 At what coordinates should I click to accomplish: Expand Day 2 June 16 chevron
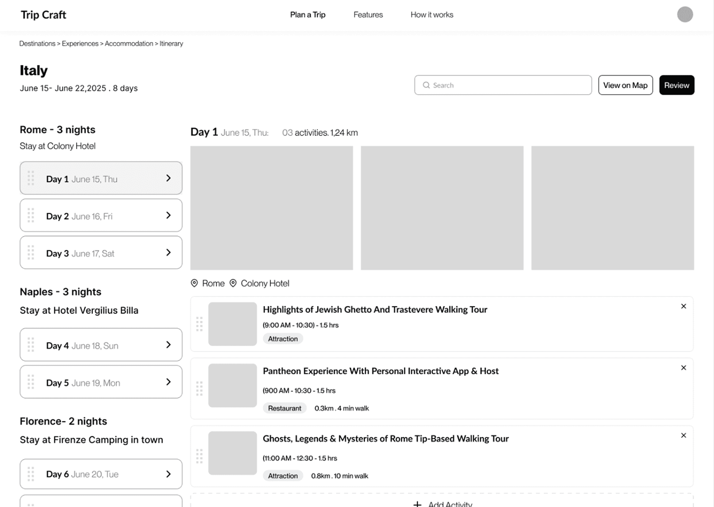point(168,215)
